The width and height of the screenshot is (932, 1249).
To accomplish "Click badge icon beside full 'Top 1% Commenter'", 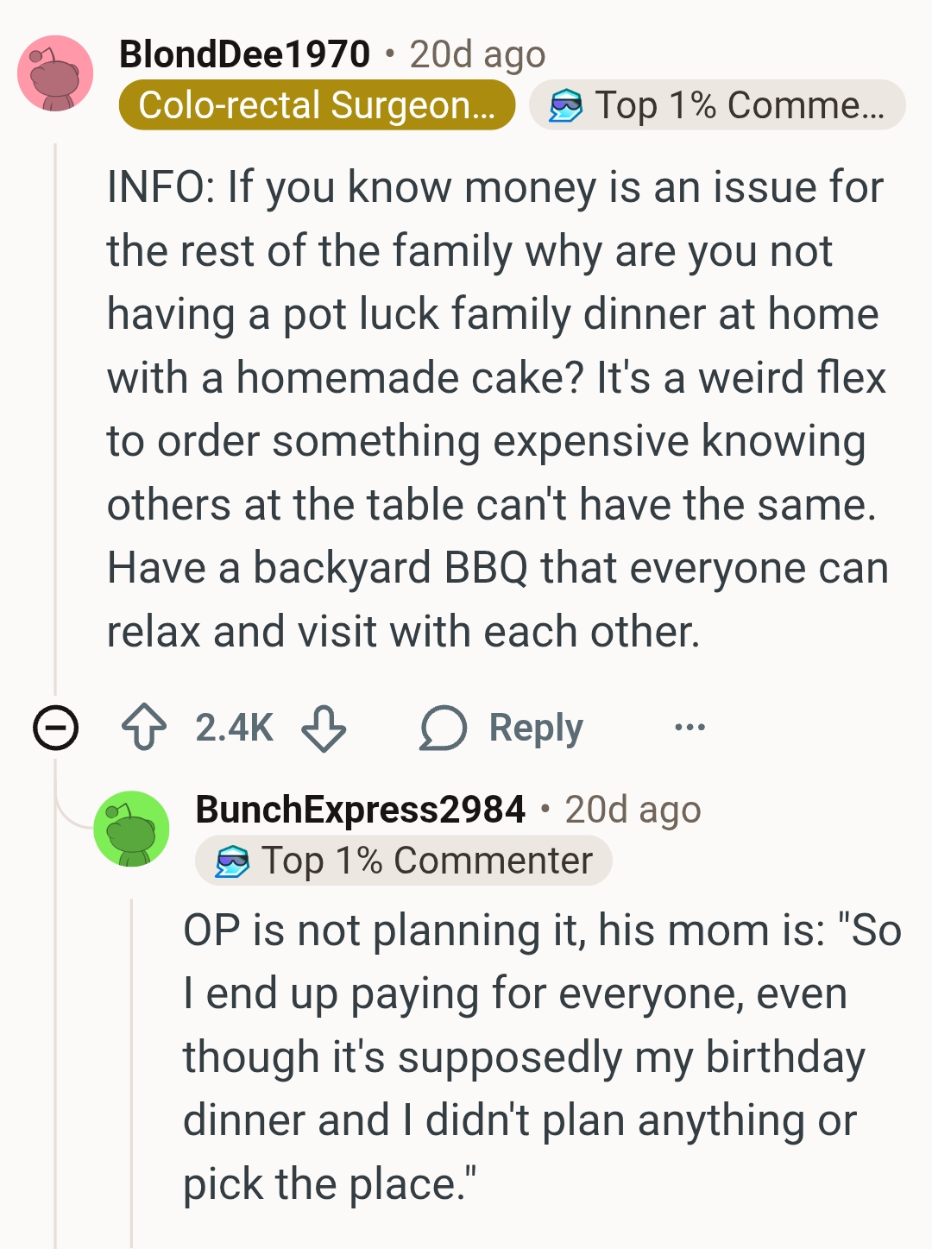I will 232,861.
